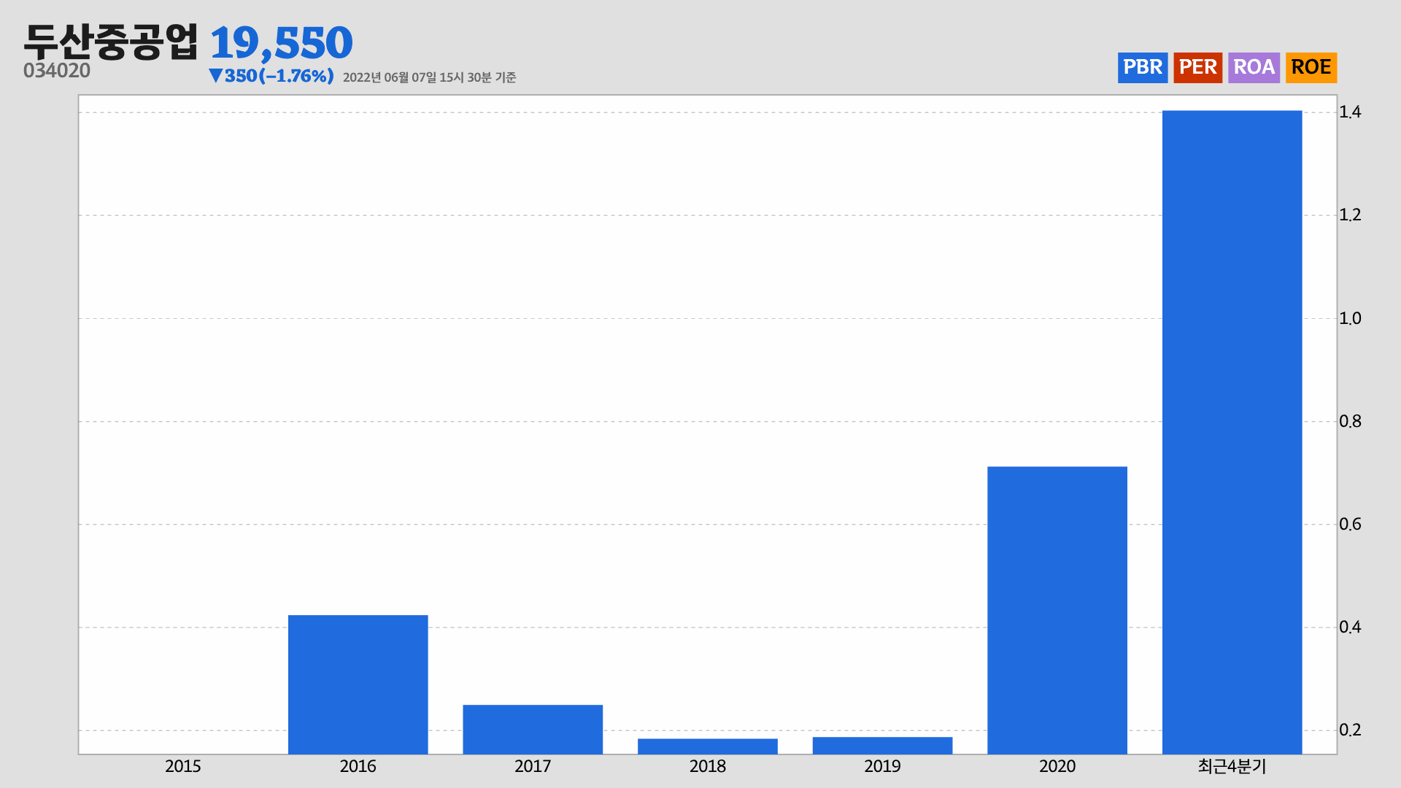1401x788 pixels.
Task: Click the timestamp 2022년 06월 07일 15시 30분 기준
Action: pos(429,77)
